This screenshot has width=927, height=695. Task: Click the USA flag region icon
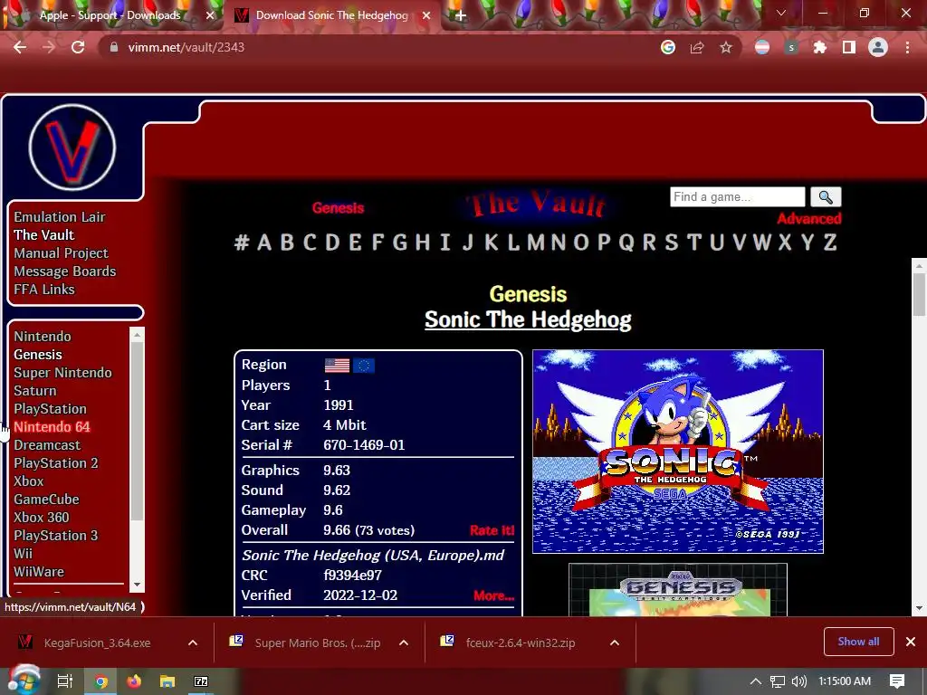coord(337,366)
